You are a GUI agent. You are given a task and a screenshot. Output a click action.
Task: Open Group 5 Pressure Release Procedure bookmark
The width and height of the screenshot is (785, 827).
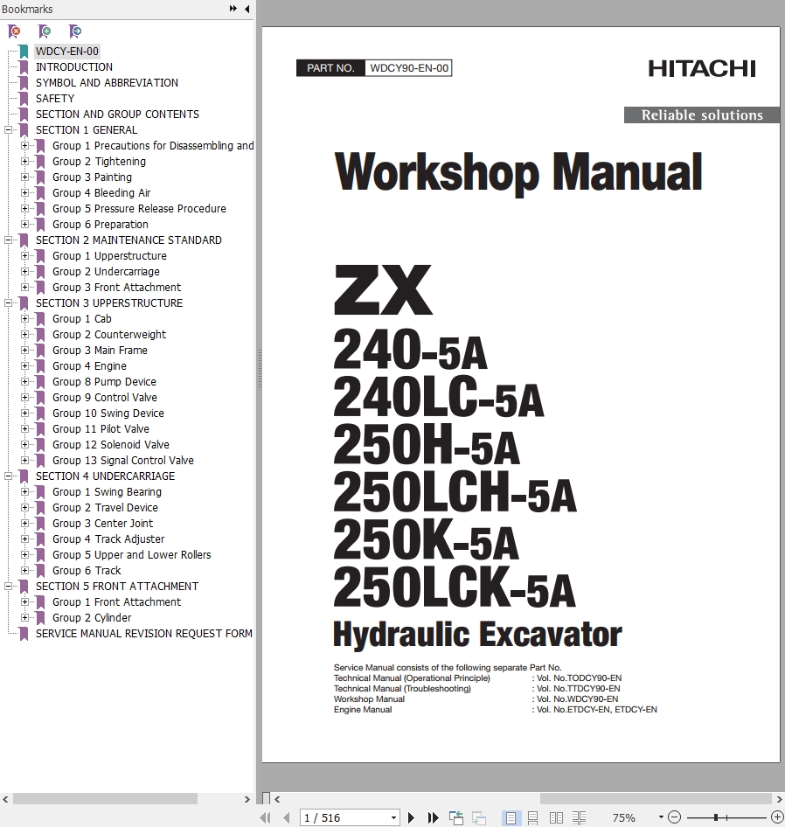(139, 209)
